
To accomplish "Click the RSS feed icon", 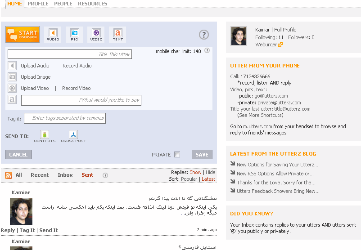I will pyautogui.click(x=9, y=175).
